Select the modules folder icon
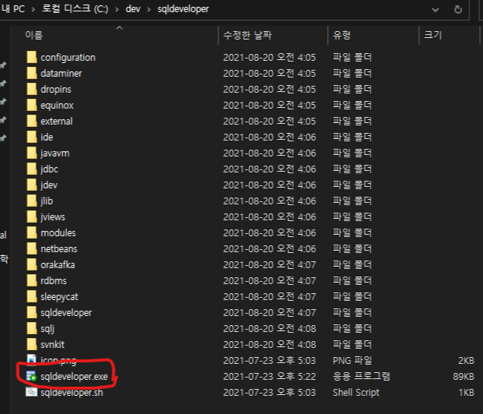 (32, 233)
